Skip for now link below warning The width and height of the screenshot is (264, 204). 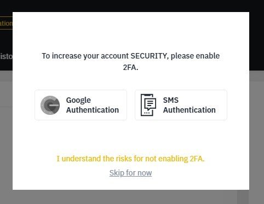[x=130, y=173]
